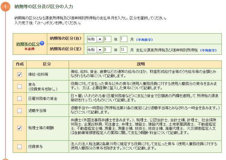Viewport: 226px width, 160px height.
Task: Check the 退職手当等 checkbox
Action: tap(19, 111)
